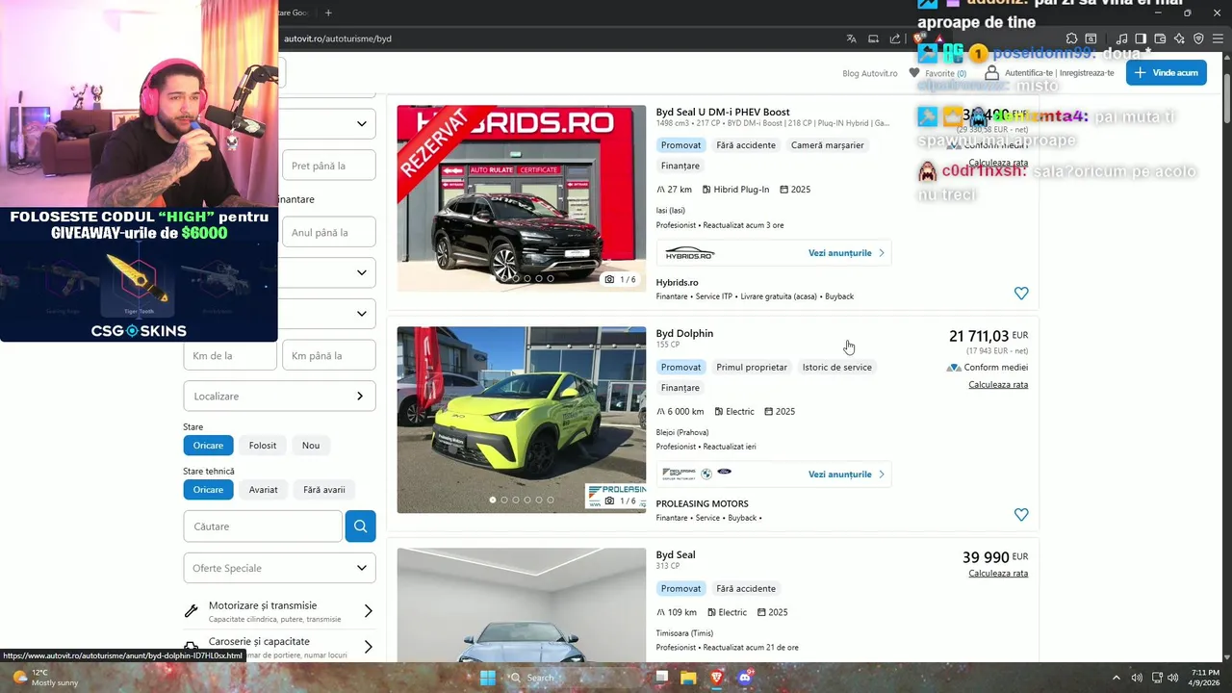Image resolution: width=1232 pixels, height=693 pixels.
Task: Click the Brave icon in the taskbar
Action: pos(716,678)
